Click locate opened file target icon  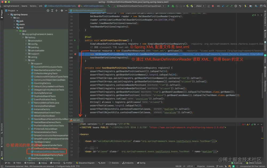click(48, 11)
